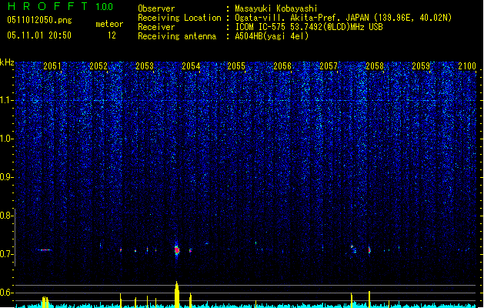Click the "Receiver" field label
The height and width of the screenshot is (308, 484).
click(156, 27)
